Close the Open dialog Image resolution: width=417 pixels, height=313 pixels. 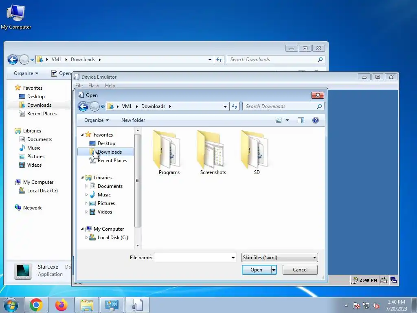318,95
